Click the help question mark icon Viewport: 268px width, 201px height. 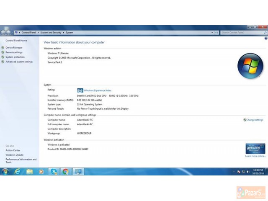pos(265,38)
